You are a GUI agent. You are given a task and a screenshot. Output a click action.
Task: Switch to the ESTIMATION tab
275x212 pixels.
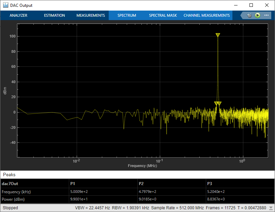(55, 15)
